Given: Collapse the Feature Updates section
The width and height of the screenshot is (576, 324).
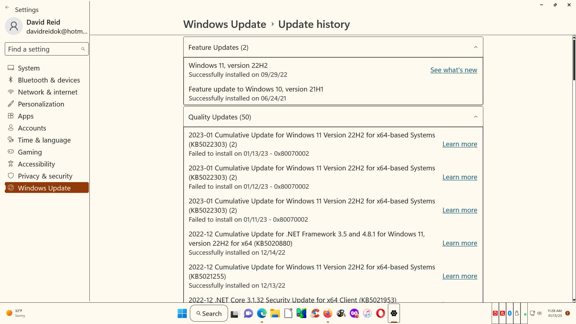Looking at the screenshot, I should pyautogui.click(x=475, y=47).
